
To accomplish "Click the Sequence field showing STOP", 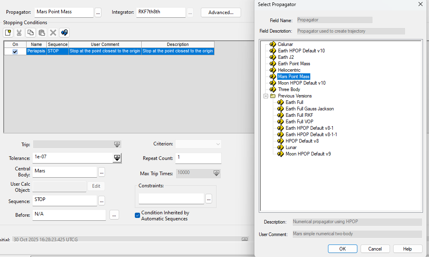I will pyautogui.click(x=65, y=200).
